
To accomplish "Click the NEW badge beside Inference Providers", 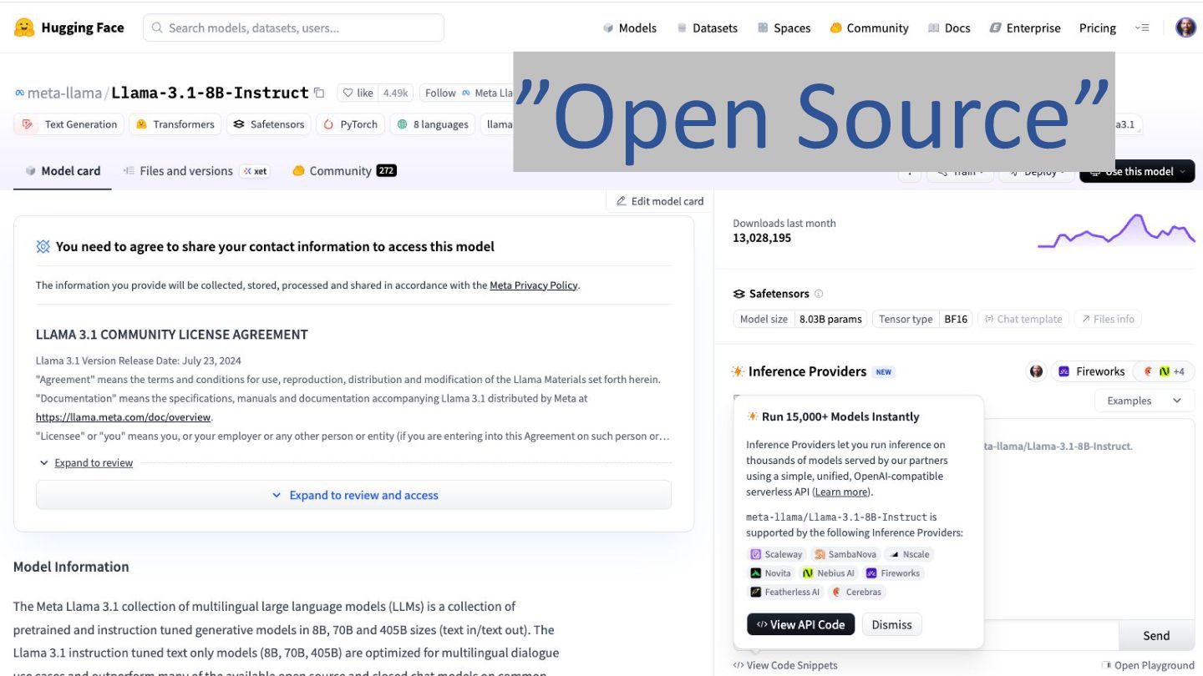I will pos(884,372).
